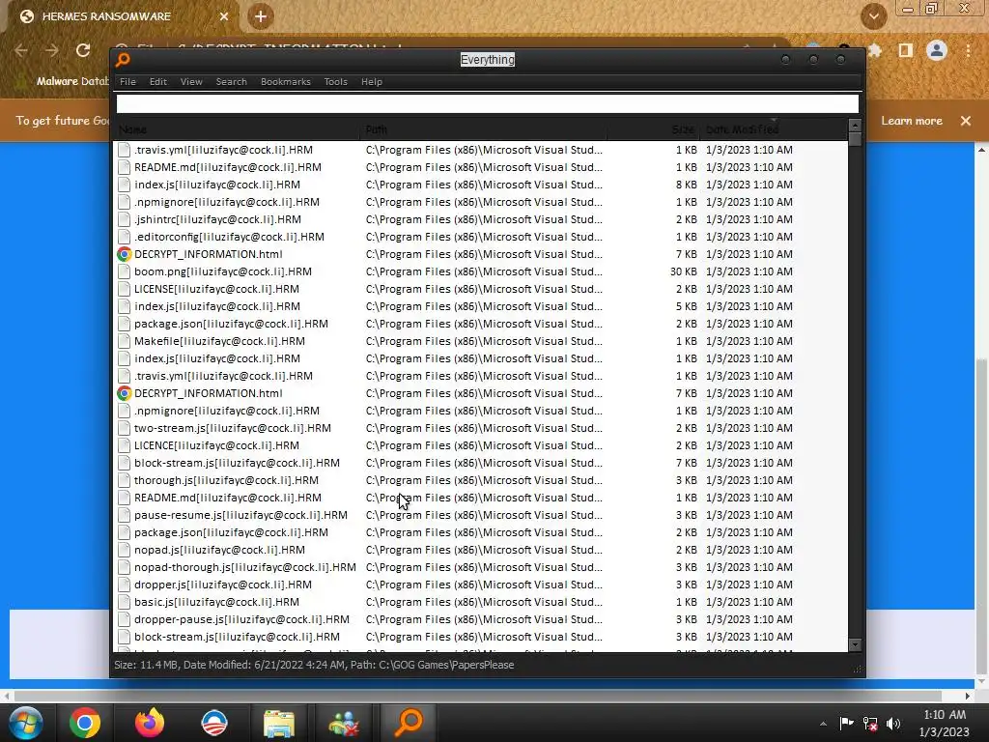
Task: Click the file icon of boom.png[liluzifayc@cock.li].HRM
Action: click(125, 271)
